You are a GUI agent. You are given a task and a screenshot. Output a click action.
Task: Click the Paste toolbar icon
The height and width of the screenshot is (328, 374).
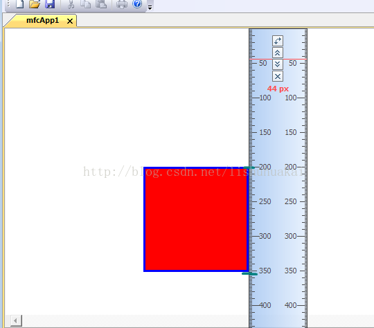[x=101, y=4]
